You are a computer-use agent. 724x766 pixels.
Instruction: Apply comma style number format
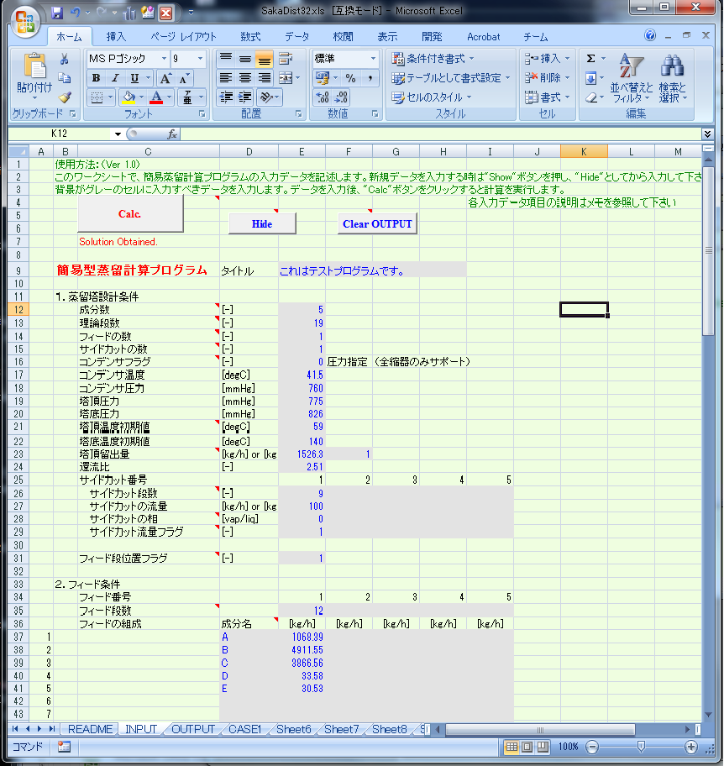click(x=370, y=77)
